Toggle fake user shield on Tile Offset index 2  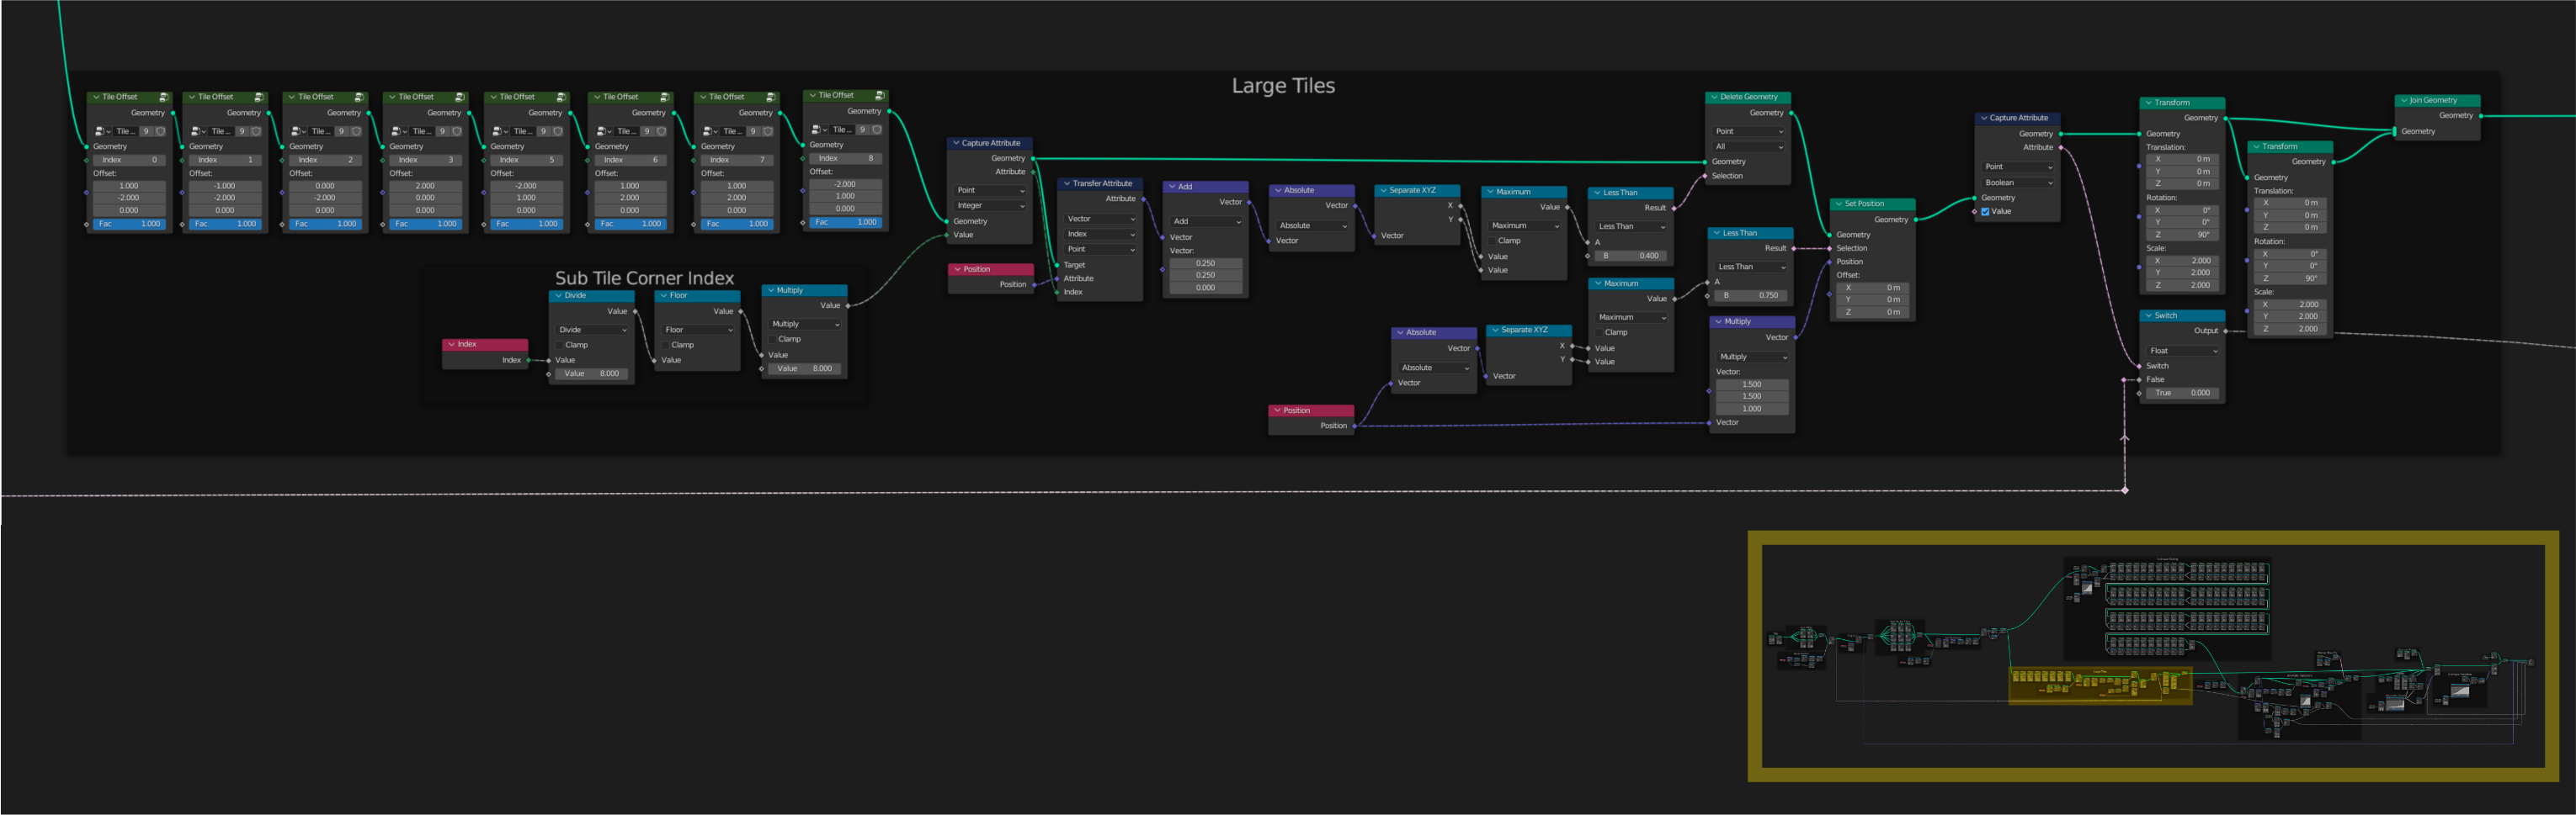coord(356,131)
